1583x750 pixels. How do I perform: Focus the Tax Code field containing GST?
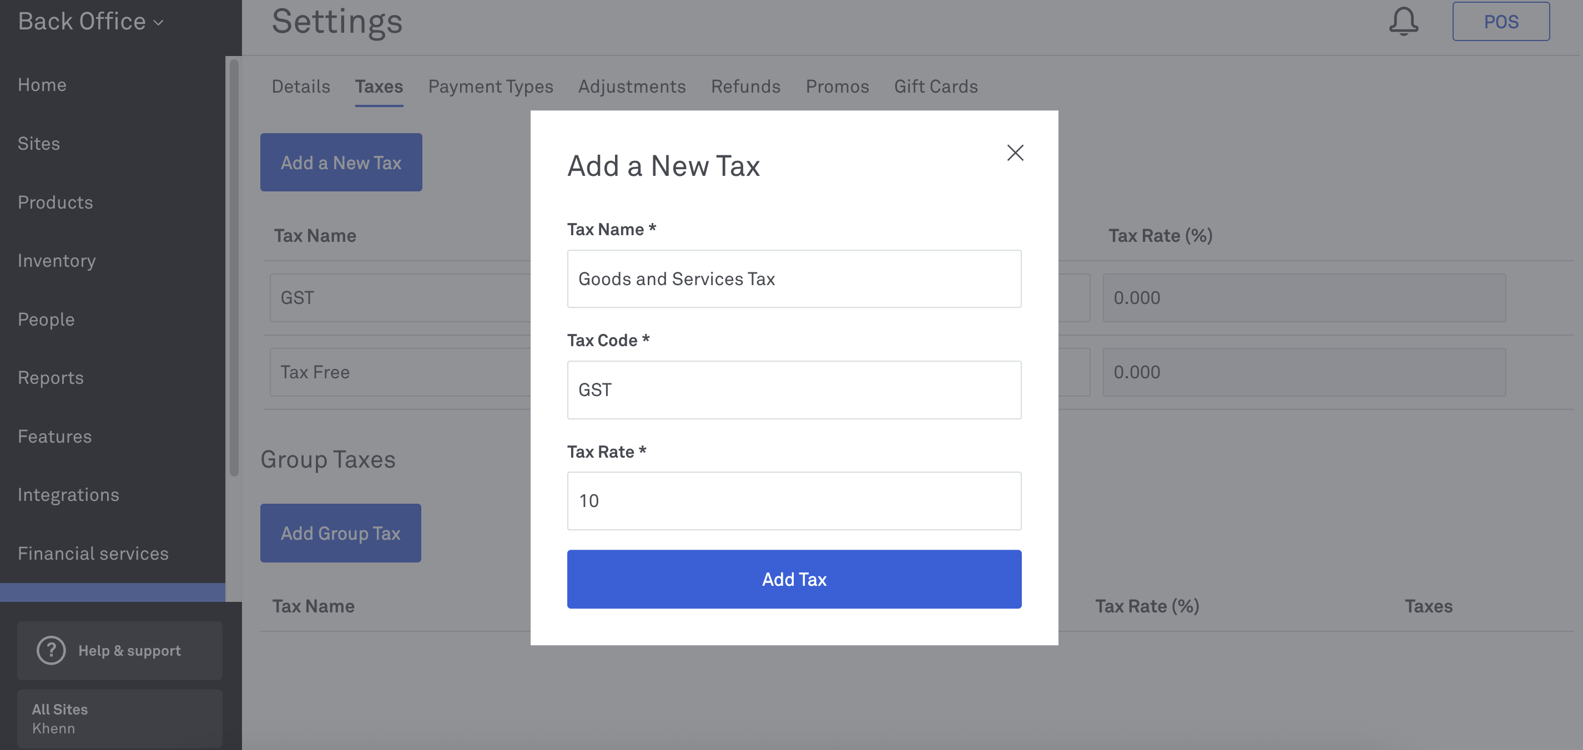pyautogui.click(x=794, y=389)
